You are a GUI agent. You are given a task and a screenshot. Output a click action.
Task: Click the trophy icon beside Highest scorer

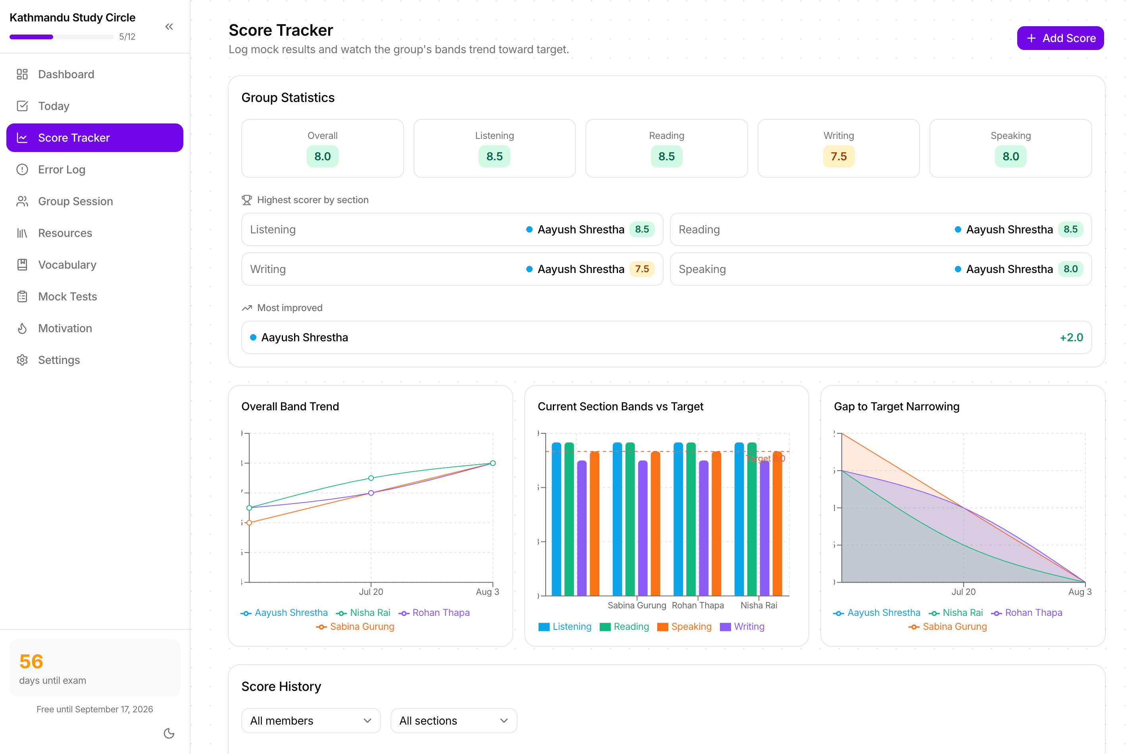pyautogui.click(x=247, y=200)
